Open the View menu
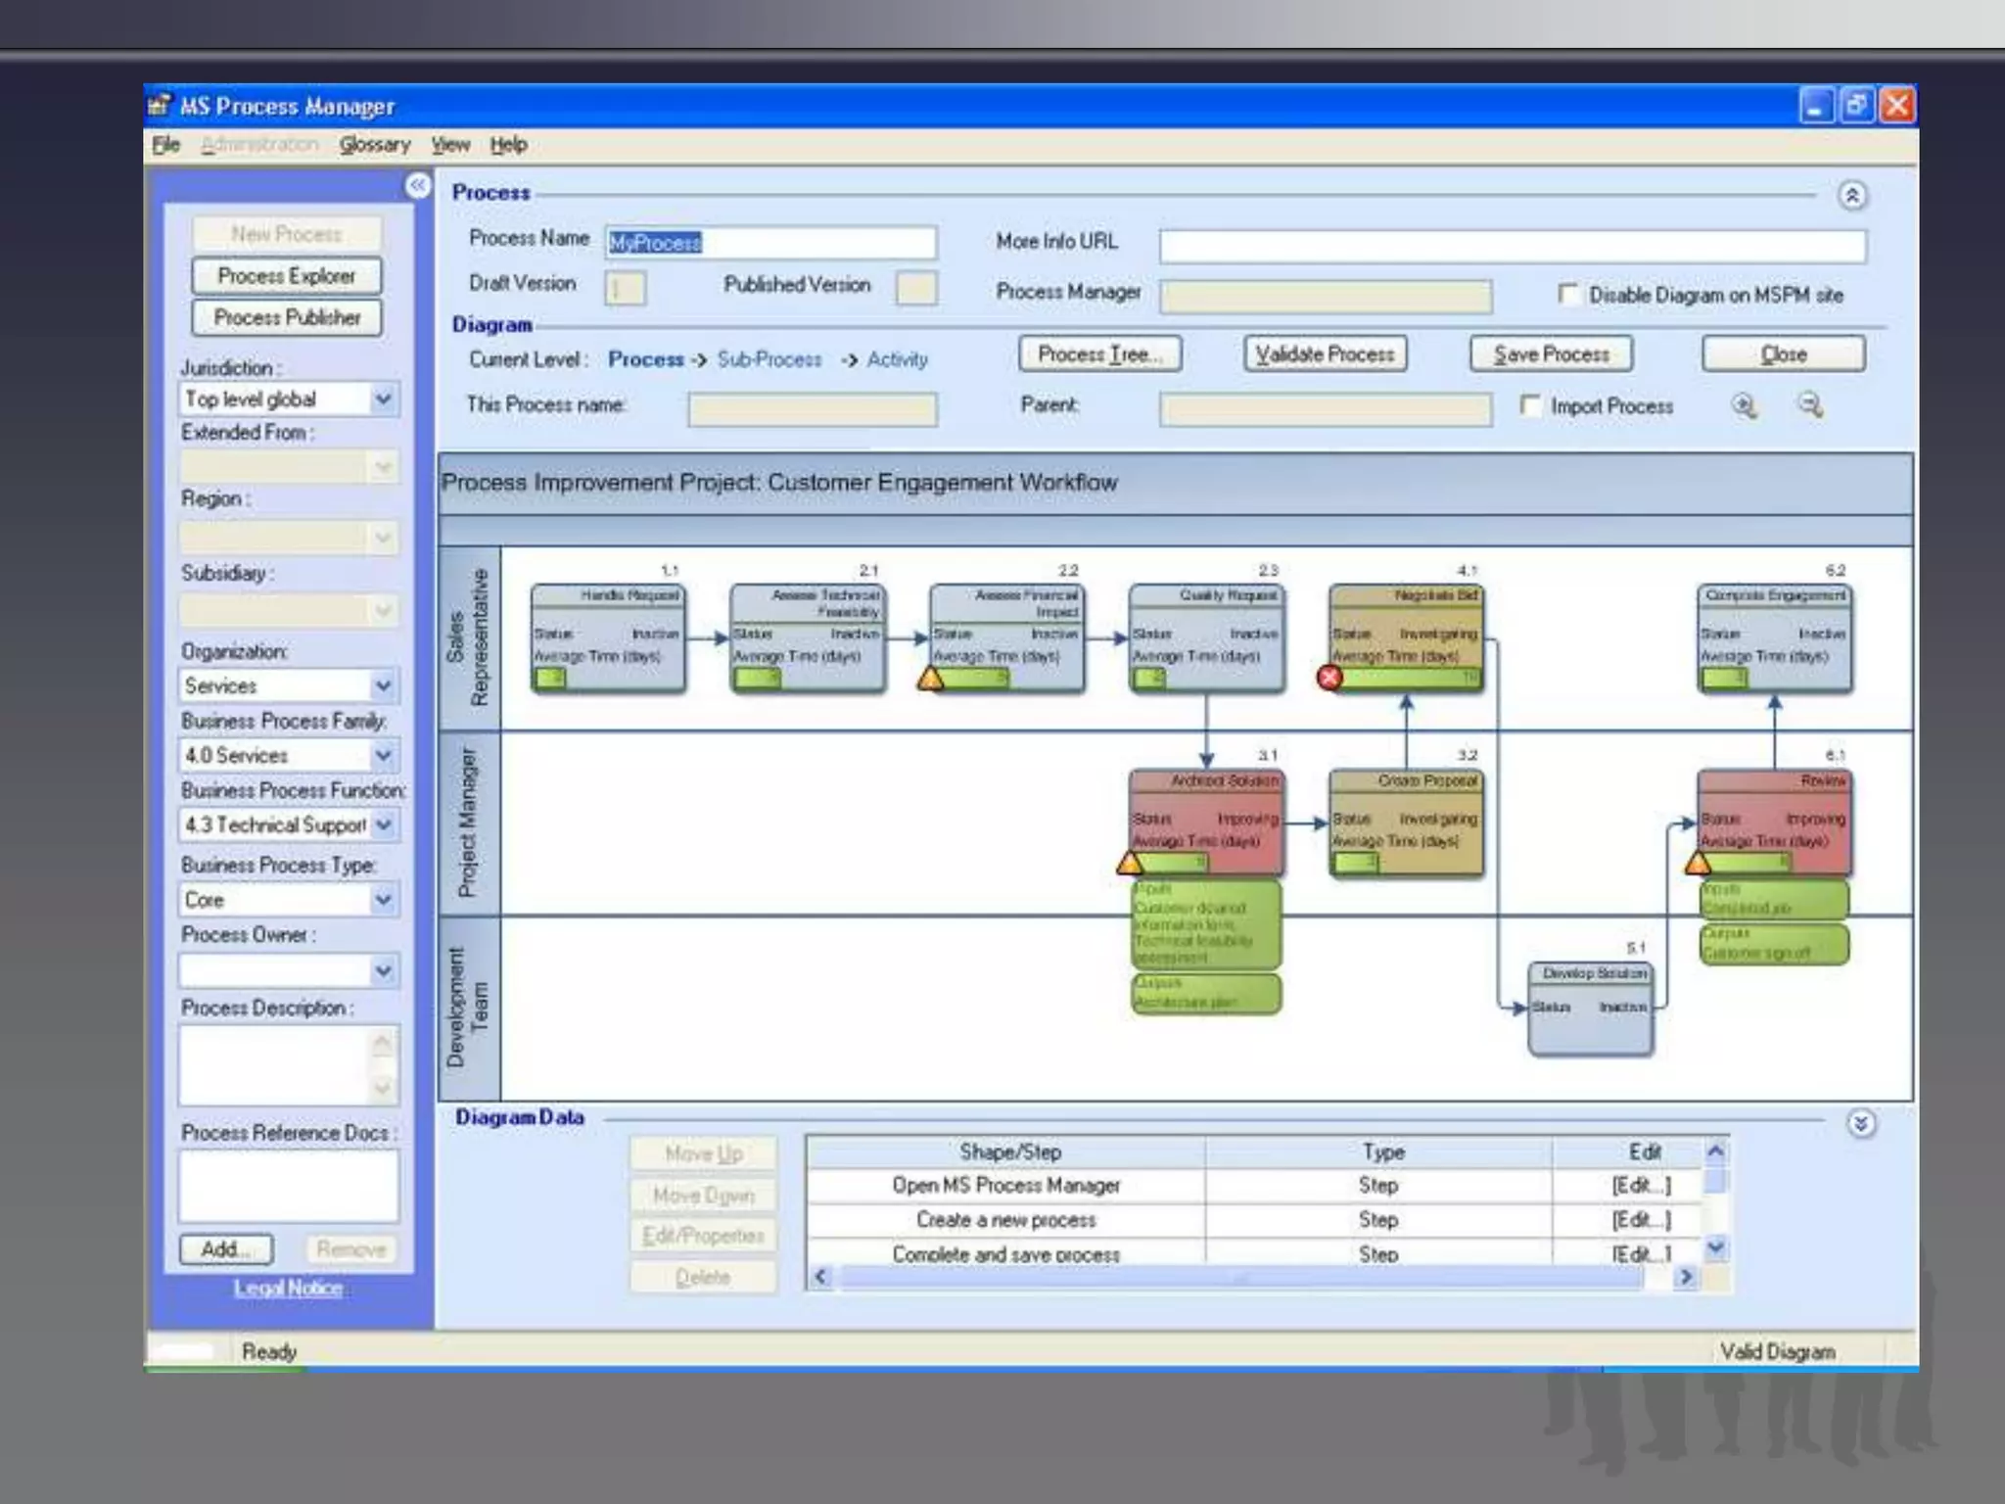This screenshot has height=1504, width=2005. (x=450, y=145)
